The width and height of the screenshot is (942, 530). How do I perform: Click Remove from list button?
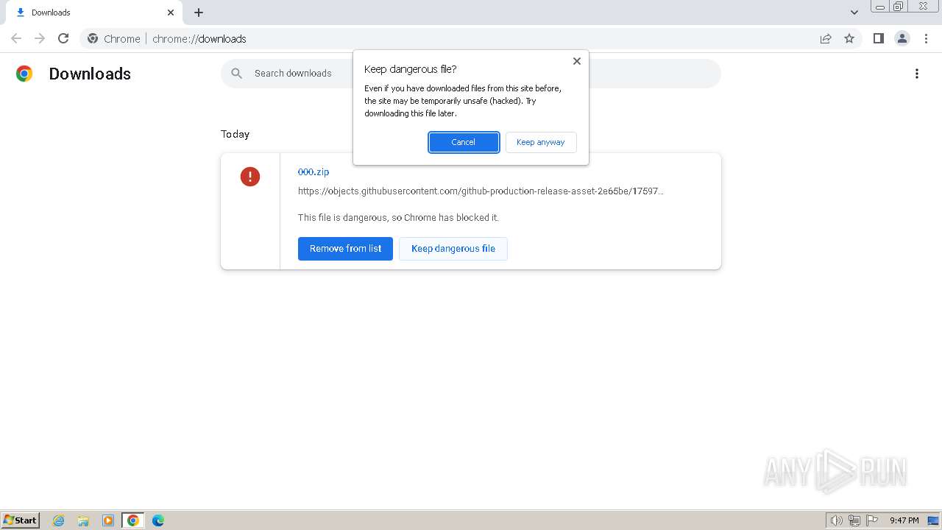click(x=345, y=249)
